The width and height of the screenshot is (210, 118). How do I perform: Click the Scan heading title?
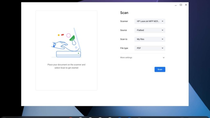coord(124,13)
